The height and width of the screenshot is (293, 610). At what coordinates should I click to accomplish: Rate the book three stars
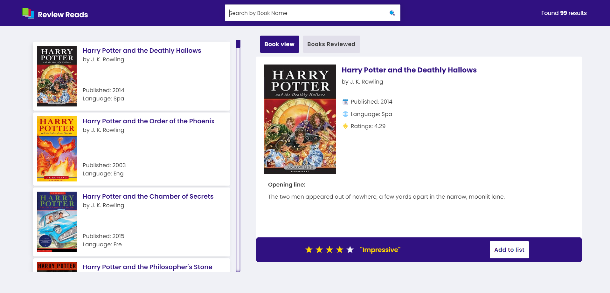point(329,250)
